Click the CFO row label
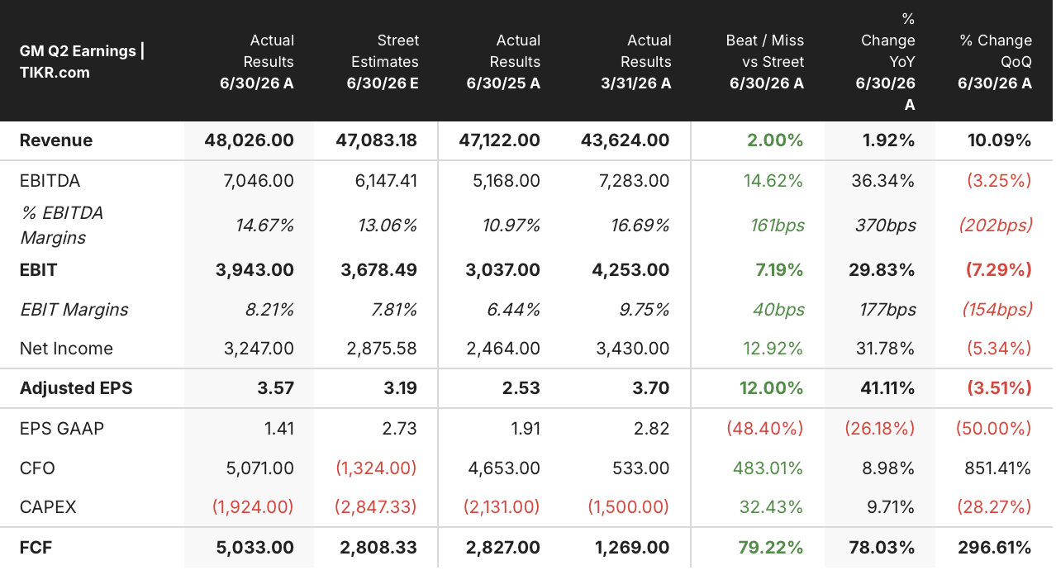 pyautogui.click(x=37, y=468)
